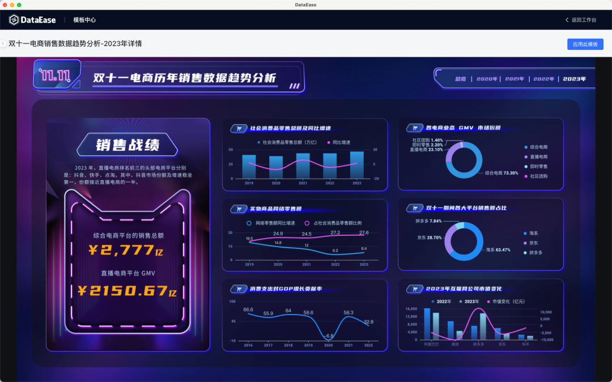
Task: Expand the left sidebar arrow handle
Action: tap(3, 43)
